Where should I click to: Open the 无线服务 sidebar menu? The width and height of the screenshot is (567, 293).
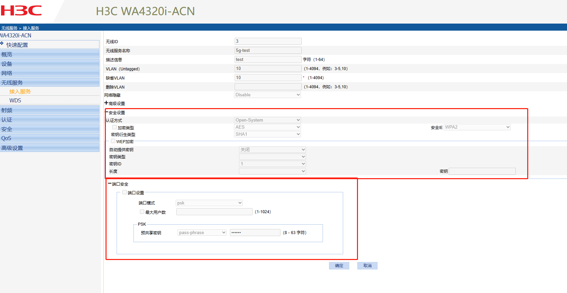tap(50, 83)
